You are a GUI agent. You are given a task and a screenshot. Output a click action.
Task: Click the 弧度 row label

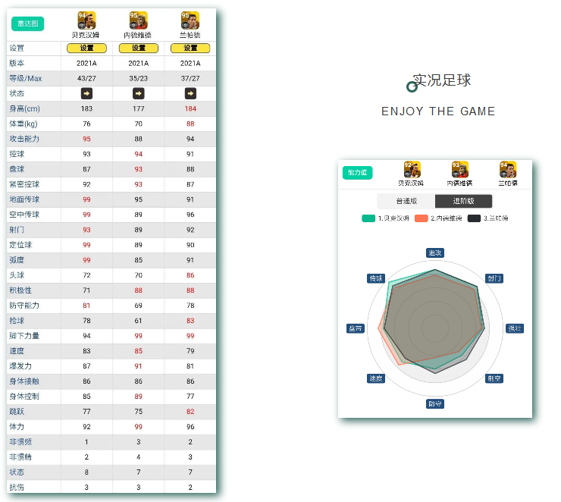pyautogui.click(x=17, y=260)
